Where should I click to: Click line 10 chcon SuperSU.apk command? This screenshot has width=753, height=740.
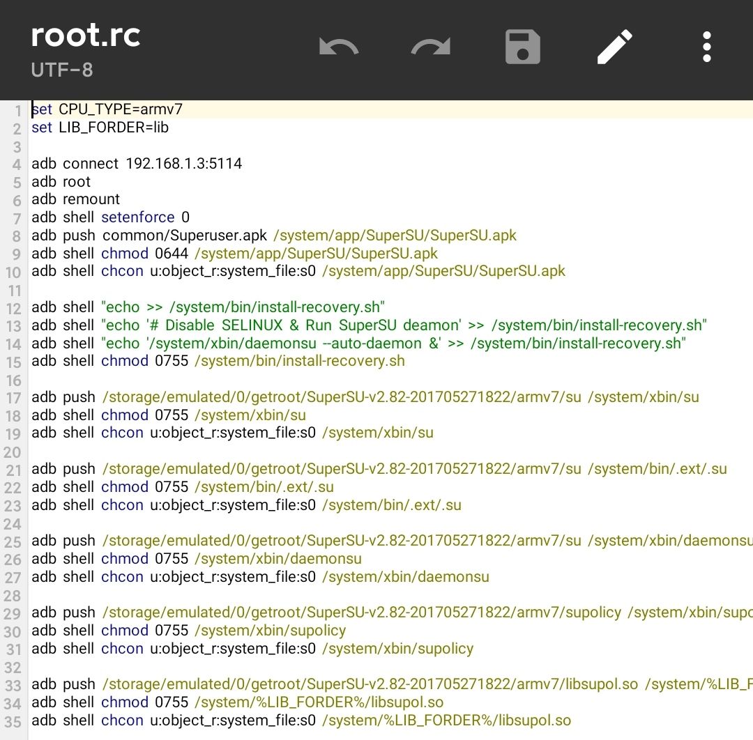click(x=298, y=271)
